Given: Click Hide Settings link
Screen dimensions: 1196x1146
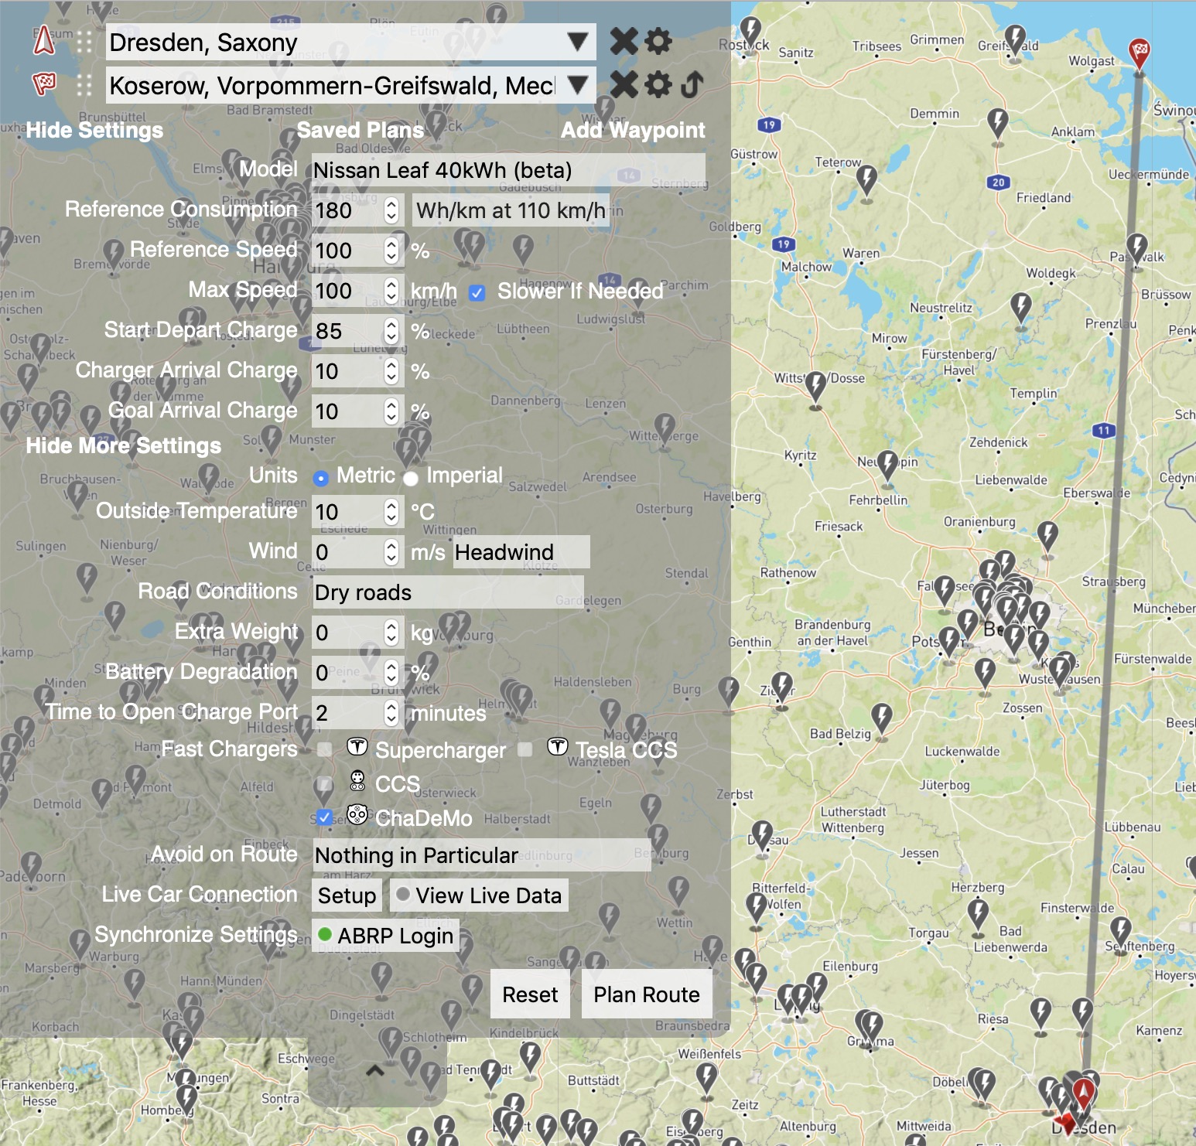Looking at the screenshot, I should (94, 130).
